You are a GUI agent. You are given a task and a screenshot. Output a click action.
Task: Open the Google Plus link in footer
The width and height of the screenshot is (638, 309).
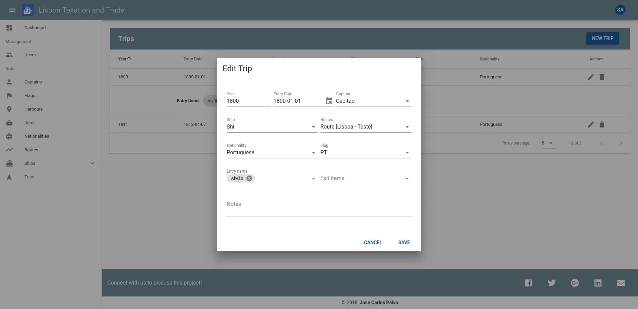coord(575,283)
